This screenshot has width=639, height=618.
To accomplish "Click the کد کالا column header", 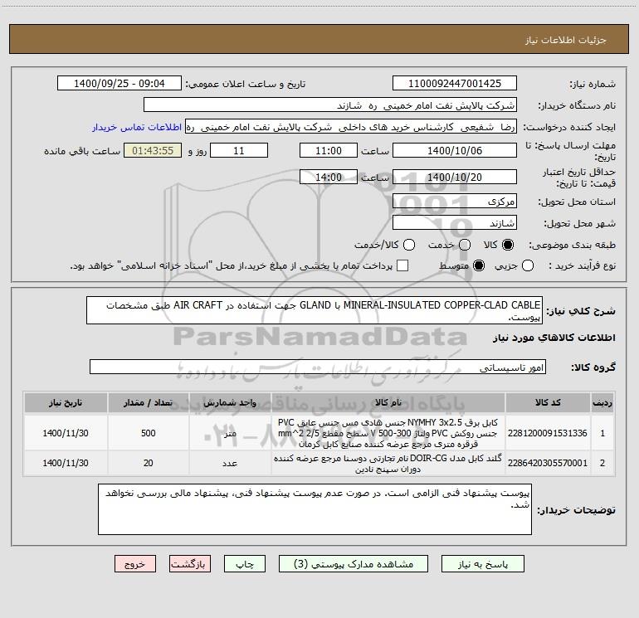I will (x=548, y=402).
